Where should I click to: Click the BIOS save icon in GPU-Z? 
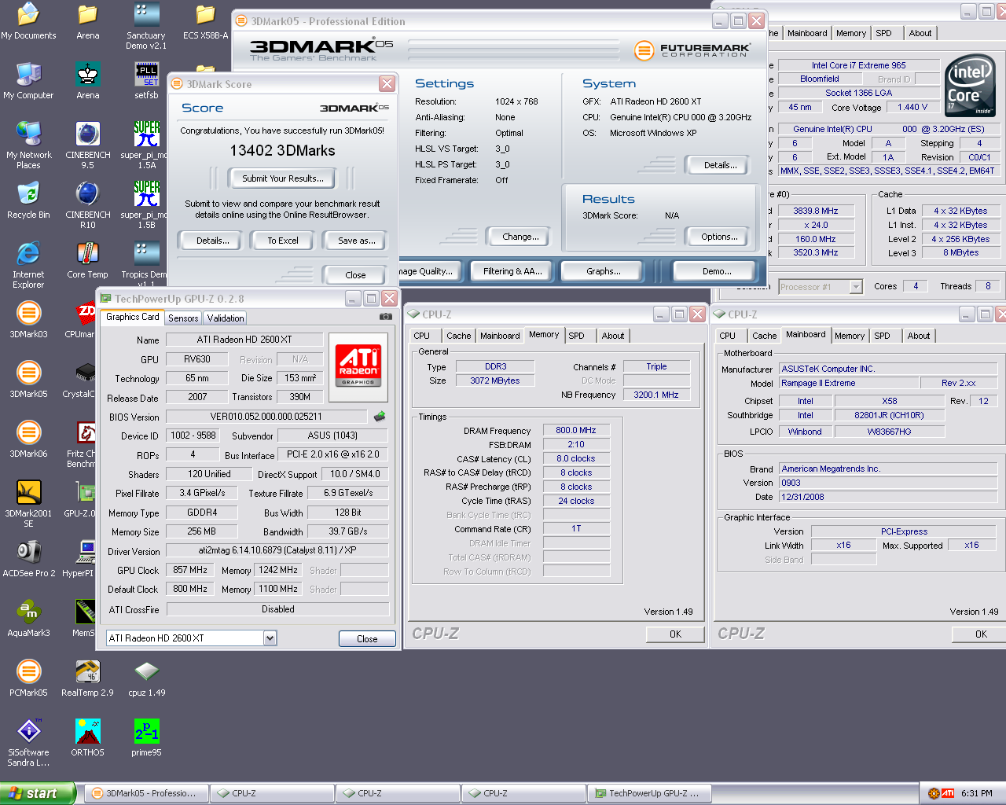pyautogui.click(x=380, y=416)
